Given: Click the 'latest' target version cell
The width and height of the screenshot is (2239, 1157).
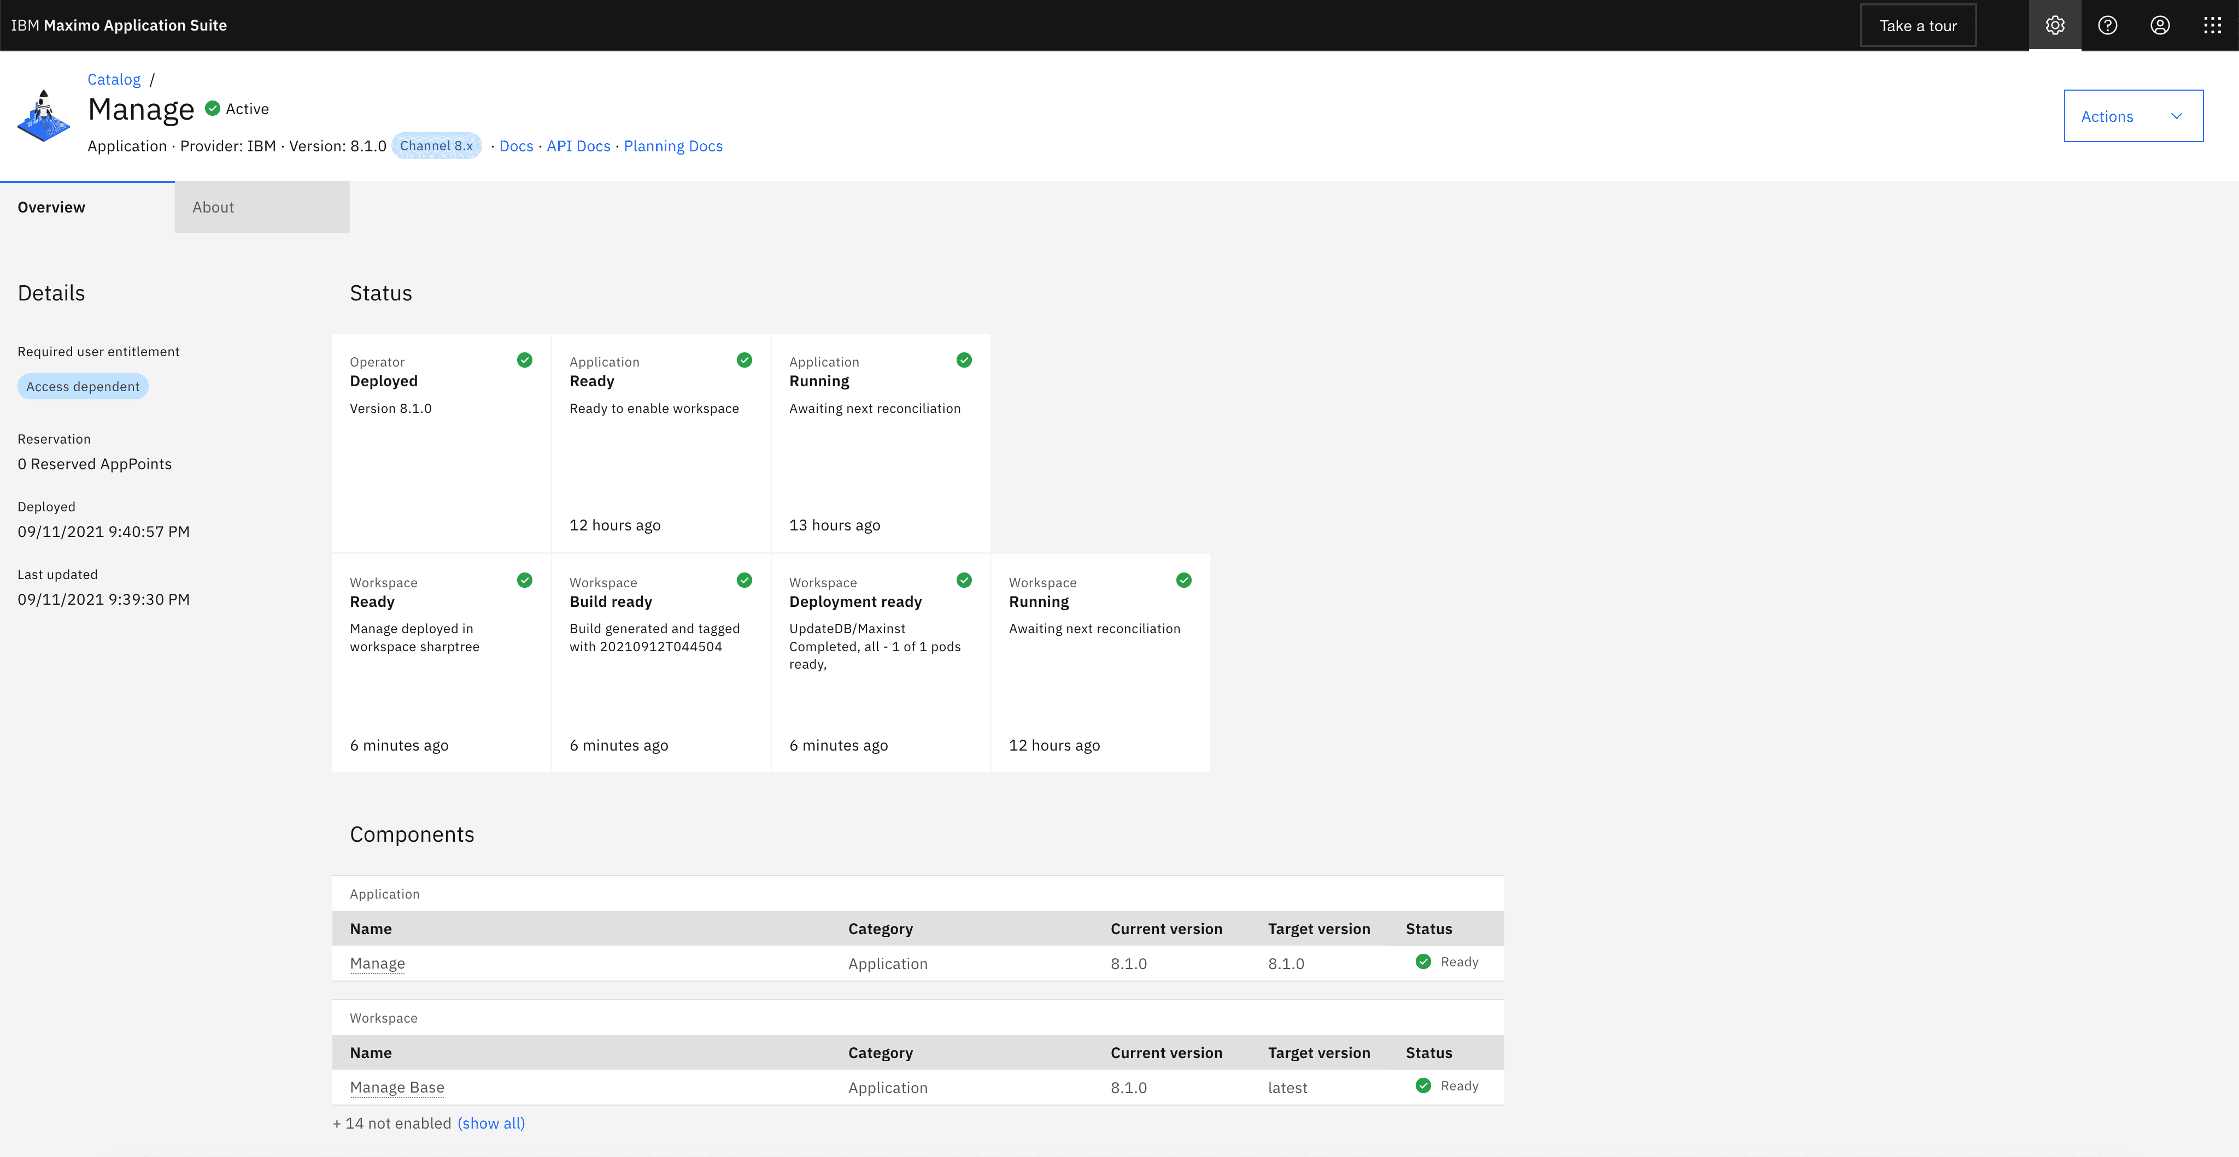Looking at the screenshot, I should (1287, 1088).
